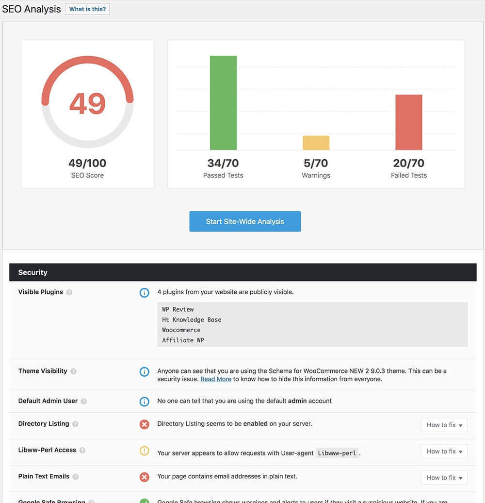The image size is (485, 503).
Task: Click the SEO score circular gauge
Action: (87, 102)
